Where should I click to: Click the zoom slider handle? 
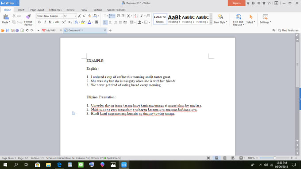point(274,158)
